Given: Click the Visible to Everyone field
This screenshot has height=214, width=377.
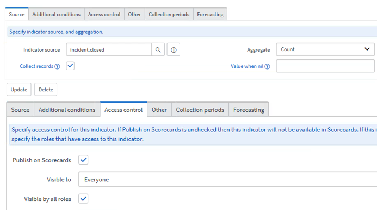Looking at the screenshot, I should pyautogui.click(x=228, y=179).
